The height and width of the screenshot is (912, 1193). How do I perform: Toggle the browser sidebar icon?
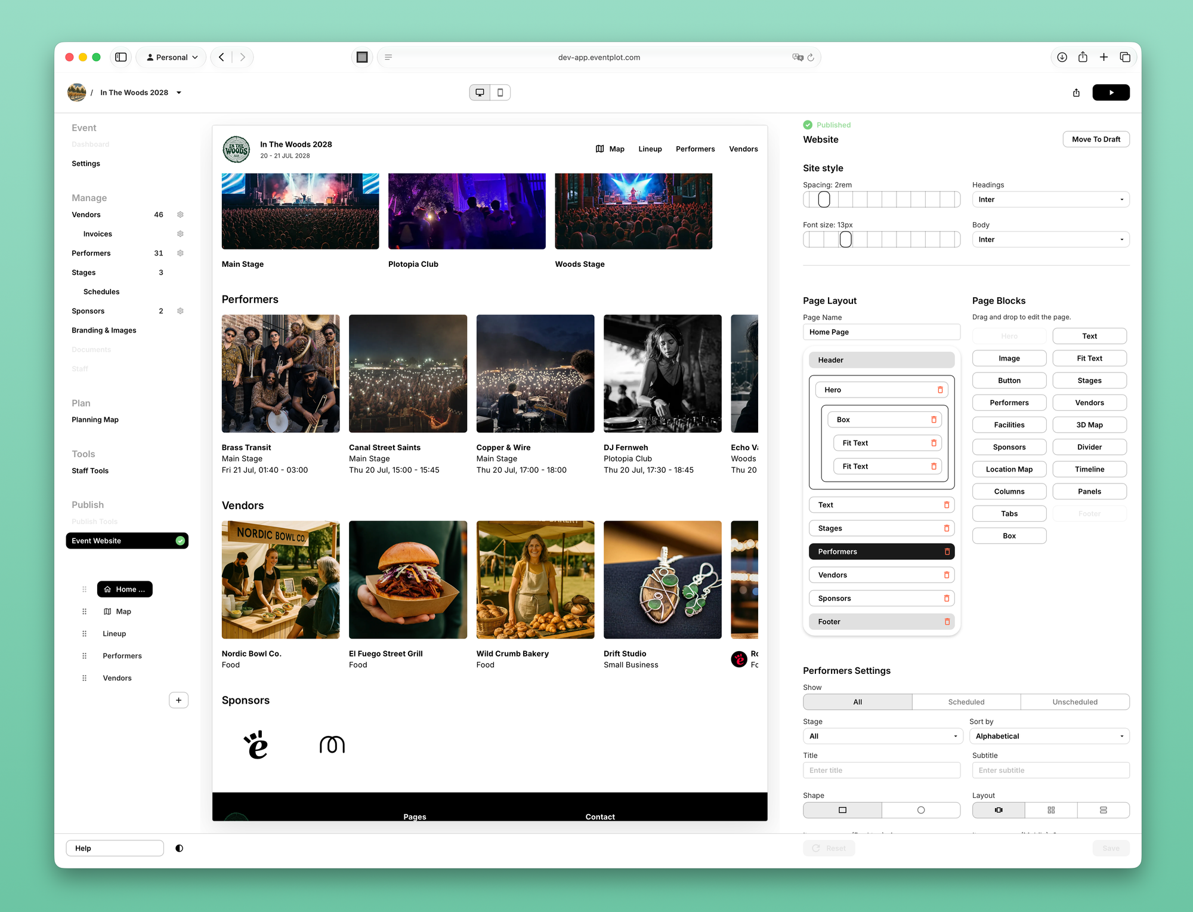pos(121,57)
